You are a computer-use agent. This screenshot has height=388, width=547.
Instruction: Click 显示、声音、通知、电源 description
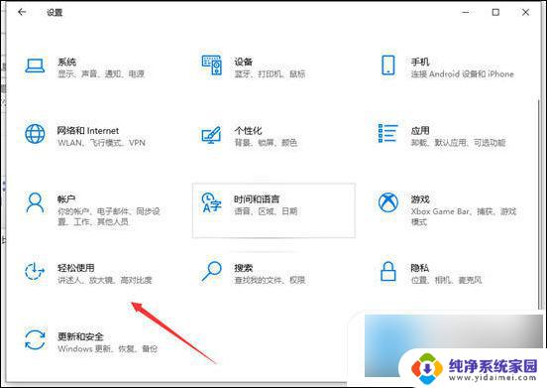click(x=101, y=74)
